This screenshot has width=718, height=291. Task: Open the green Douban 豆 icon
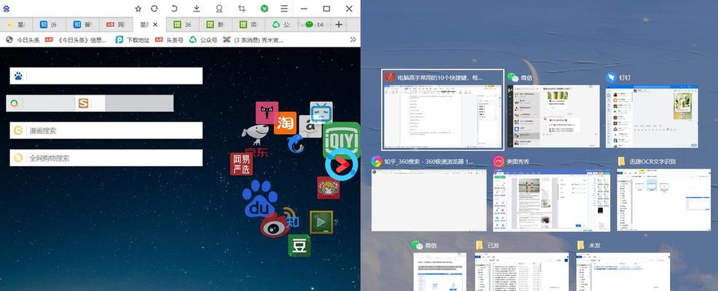pos(300,246)
